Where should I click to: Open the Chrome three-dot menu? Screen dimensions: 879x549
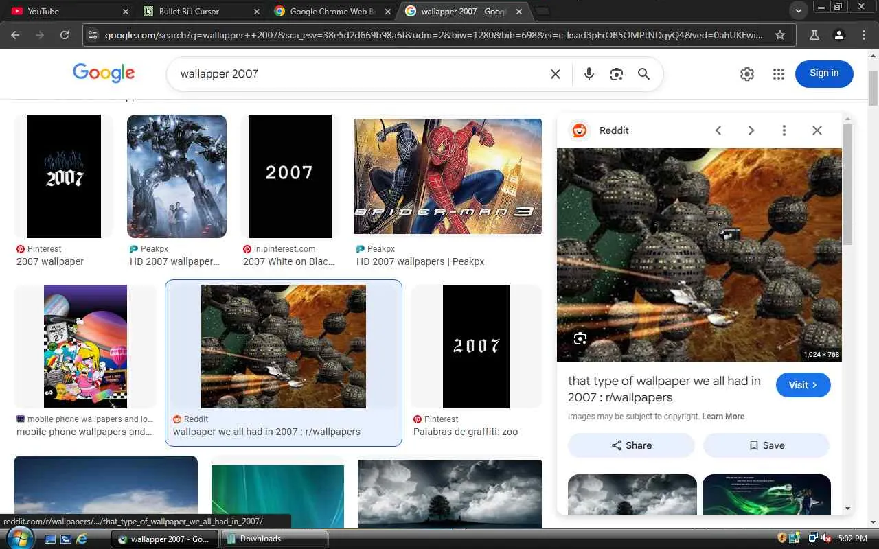[864, 35]
